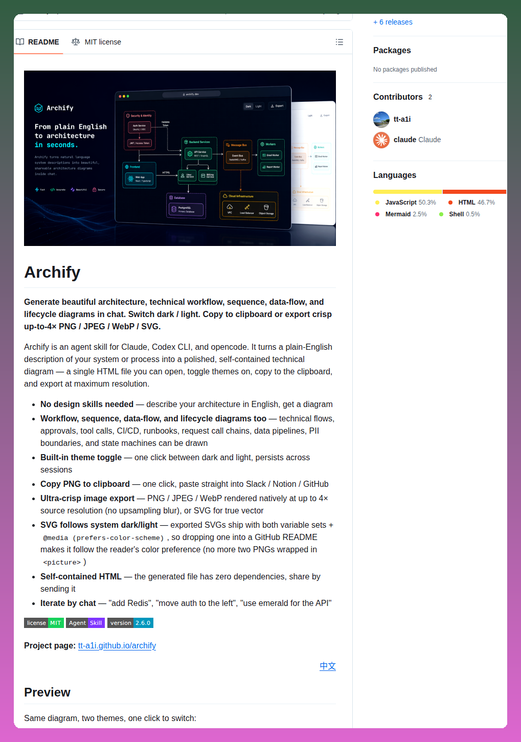Click the version 2.6.0 badge
This screenshot has height=742, width=521.
click(x=130, y=623)
